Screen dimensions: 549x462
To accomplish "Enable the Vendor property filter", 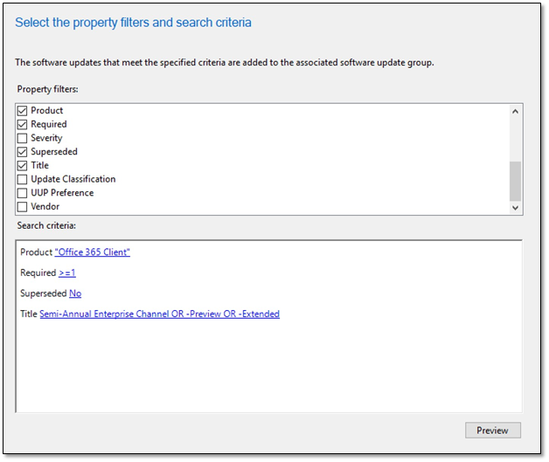I will coord(22,207).
